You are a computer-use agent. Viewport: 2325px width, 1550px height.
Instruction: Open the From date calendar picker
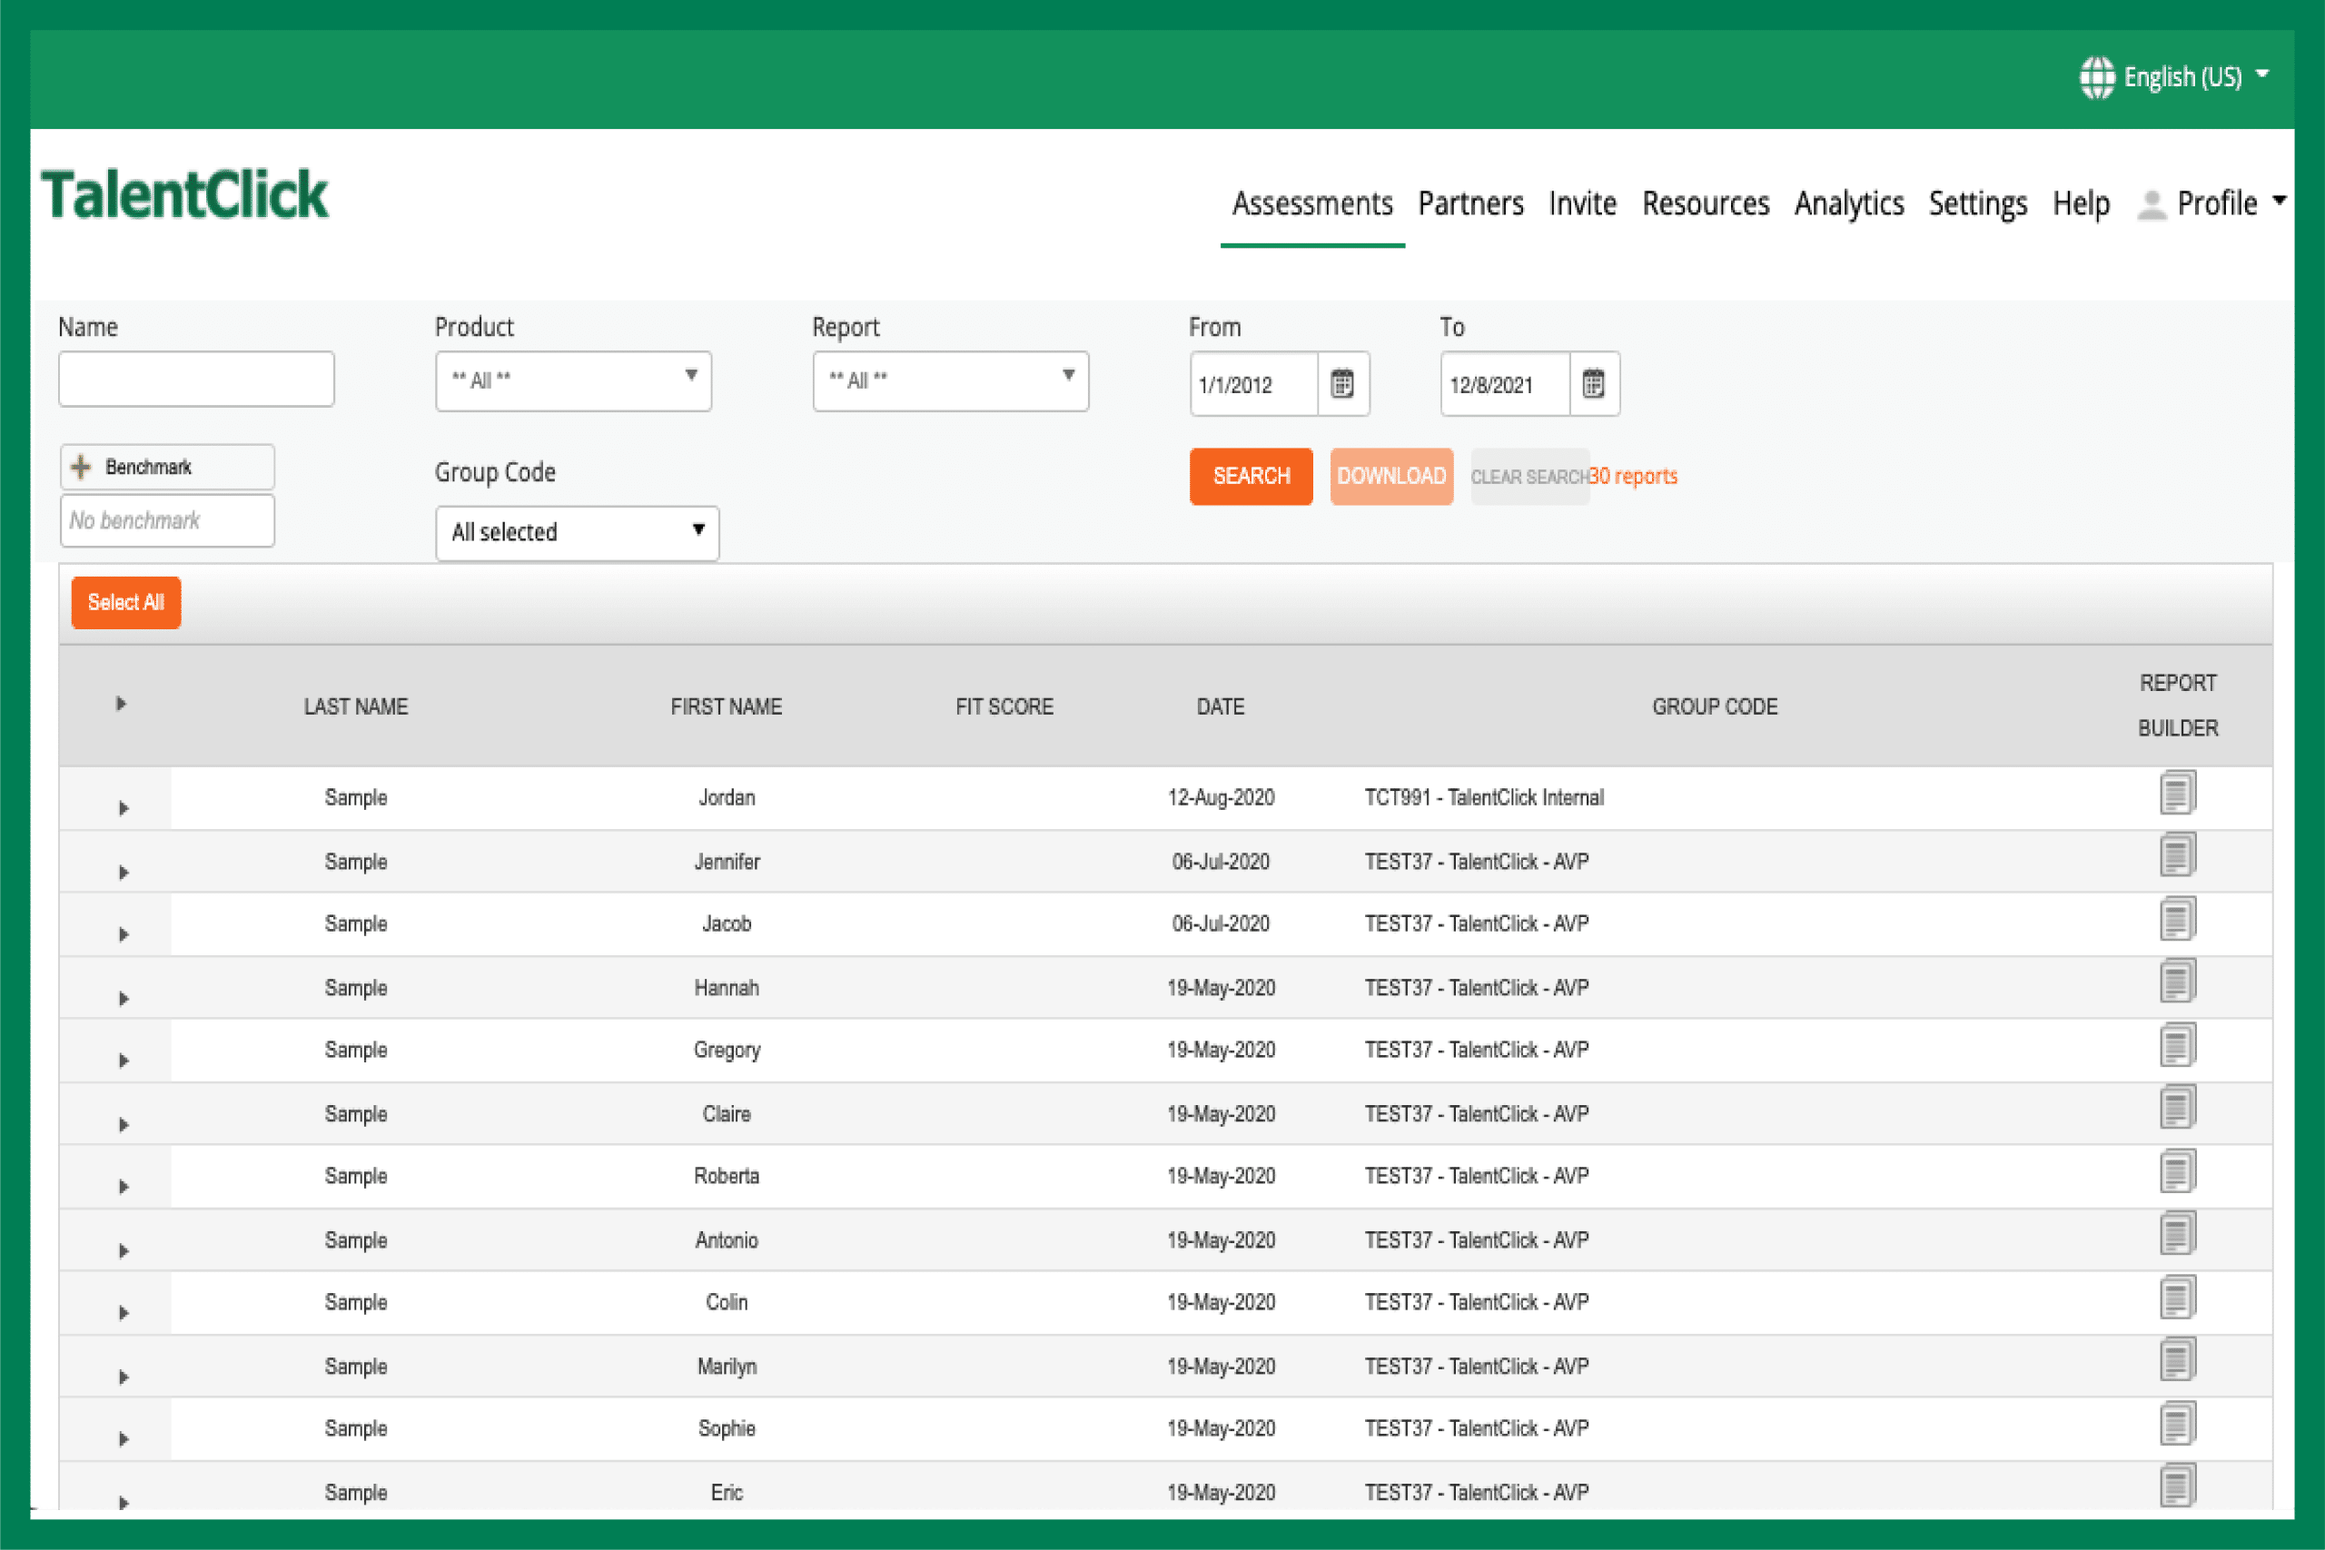coord(1341,383)
